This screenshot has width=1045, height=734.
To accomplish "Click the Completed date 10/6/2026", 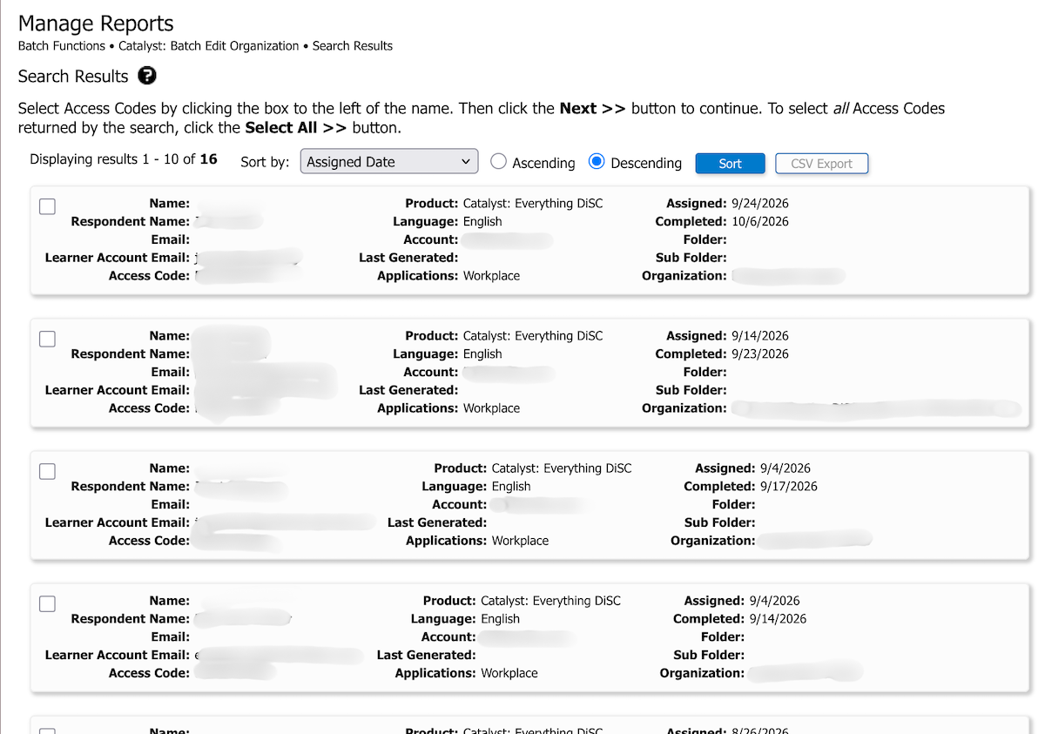I will 760,222.
